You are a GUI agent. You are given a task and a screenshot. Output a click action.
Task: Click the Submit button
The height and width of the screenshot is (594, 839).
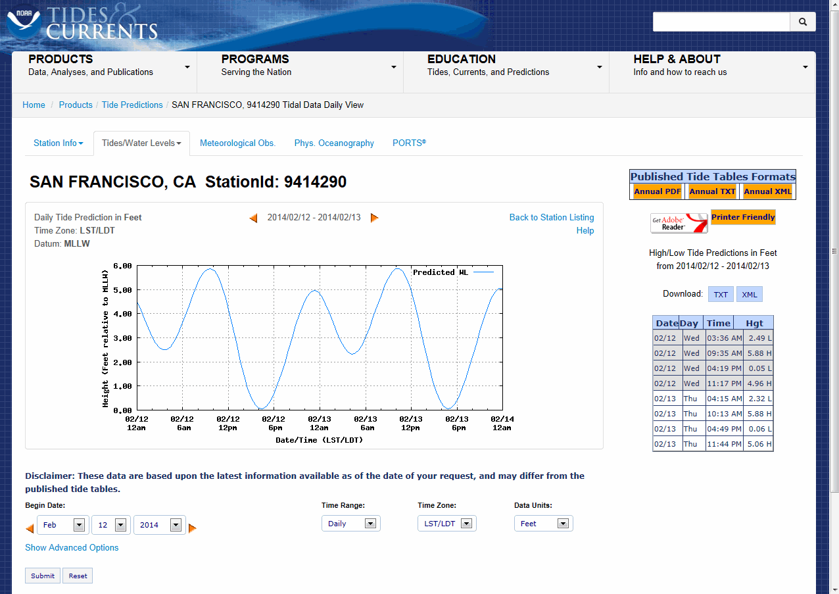click(x=43, y=576)
